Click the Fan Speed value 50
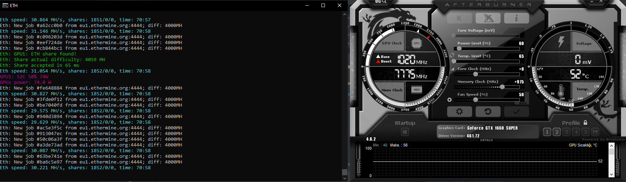The image size is (626, 182). coord(521,95)
